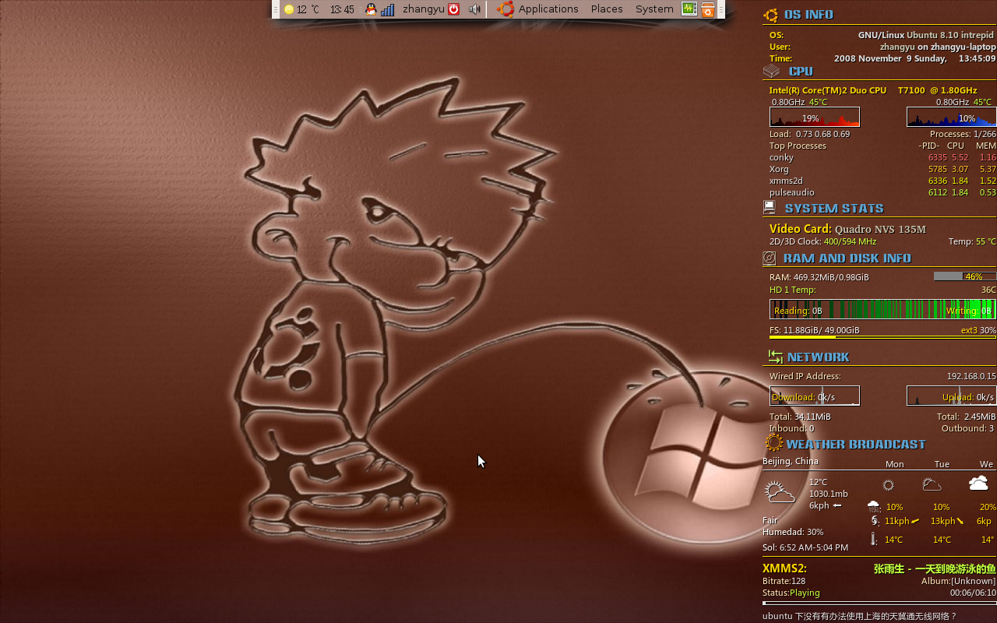Click the WEATHER BROADCAST sun icon
The width and height of the screenshot is (997, 623).
[x=773, y=443]
